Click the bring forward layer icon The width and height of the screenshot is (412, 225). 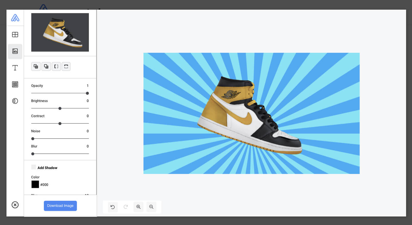pyautogui.click(x=36, y=66)
